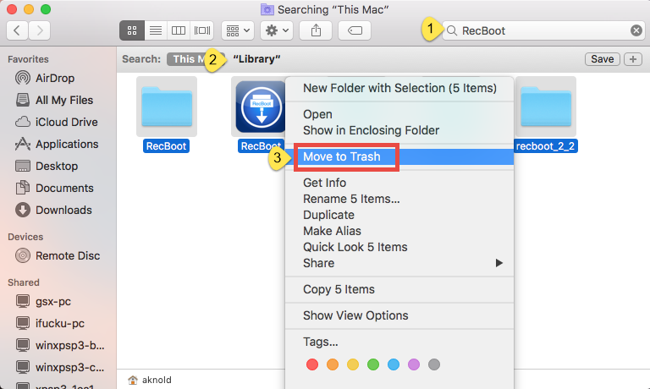Choose New Folder with Selection (5 Items)
650x389 pixels.
tap(399, 88)
